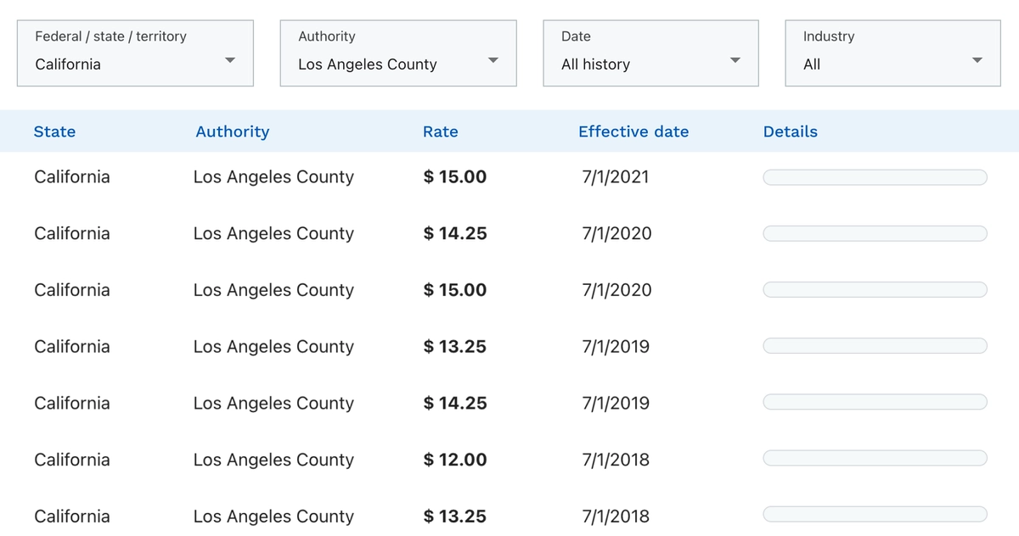The height and width of the screenshot is (536, 1019).
Task: Open details bar for $14.25 rate on 7/1/2020
Action: 875,233
